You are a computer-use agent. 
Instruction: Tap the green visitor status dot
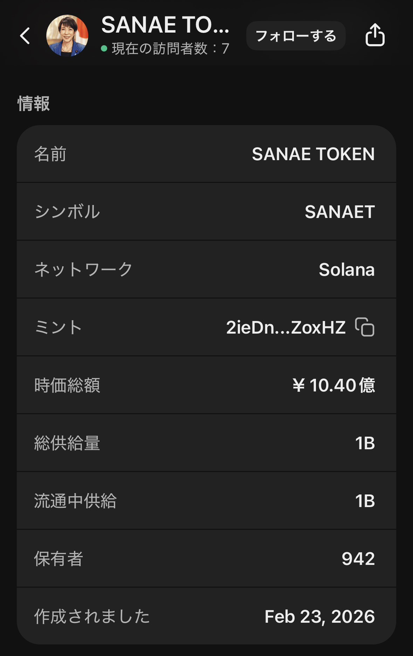104,49
